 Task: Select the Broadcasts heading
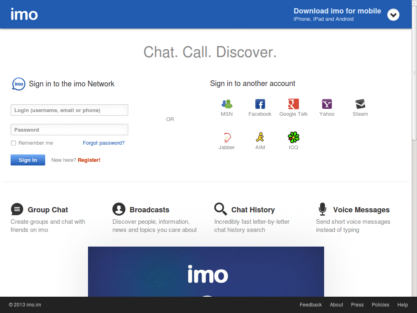click(x=149, y=210)
